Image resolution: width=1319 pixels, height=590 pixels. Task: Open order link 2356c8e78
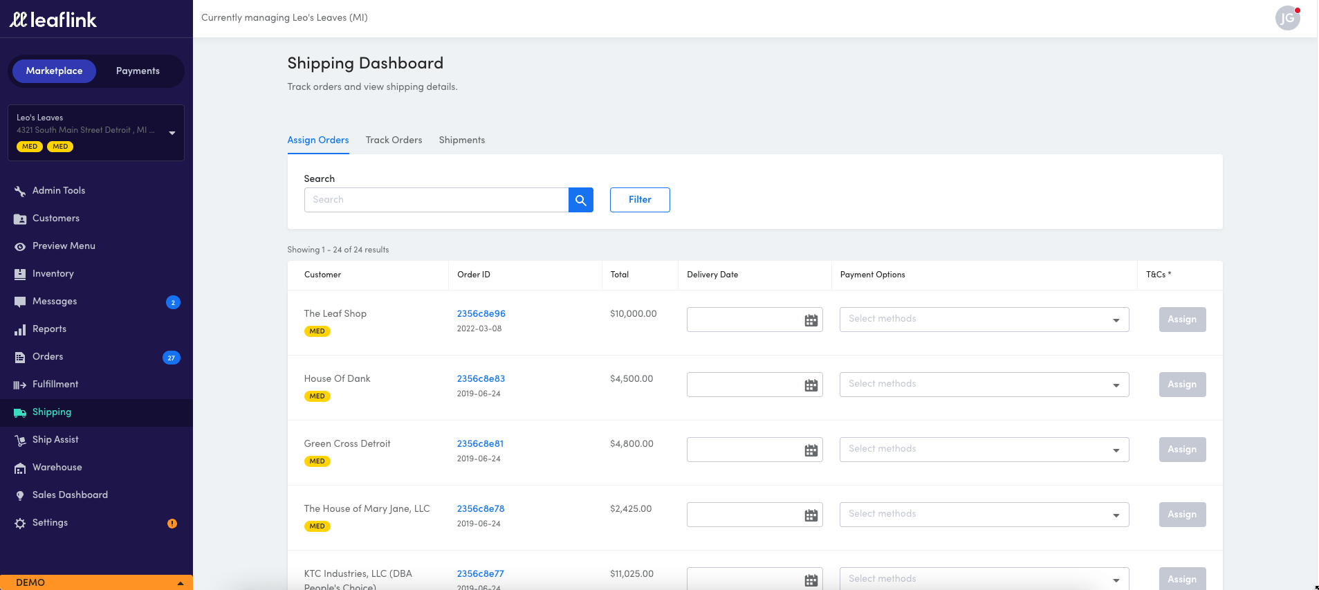click(x=481, y=509)
